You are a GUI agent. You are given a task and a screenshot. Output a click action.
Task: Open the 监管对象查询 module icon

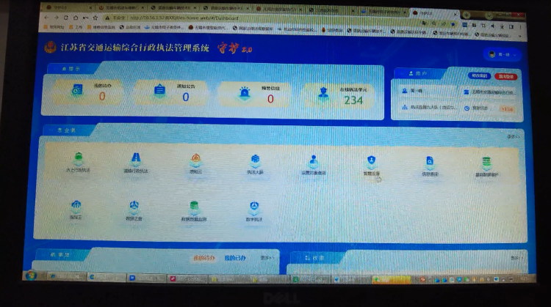click(x=314, y=161)
